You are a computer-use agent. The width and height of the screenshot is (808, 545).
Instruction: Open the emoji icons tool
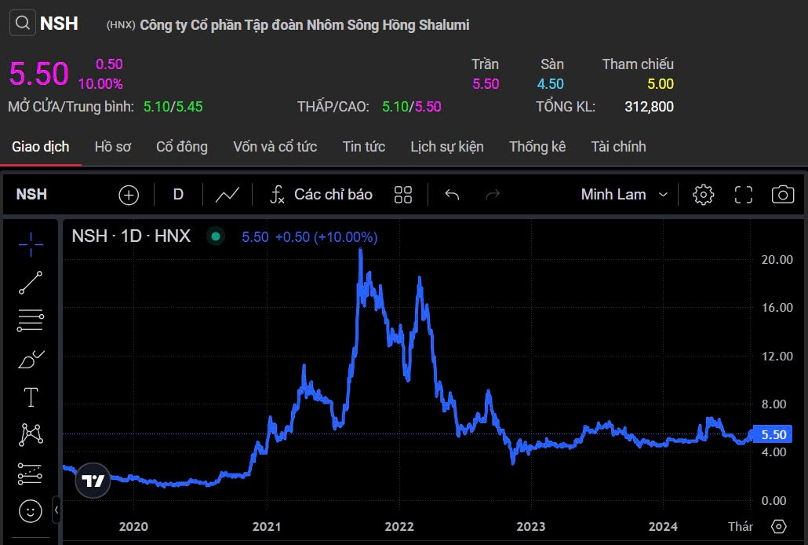[x=31, y=511]
